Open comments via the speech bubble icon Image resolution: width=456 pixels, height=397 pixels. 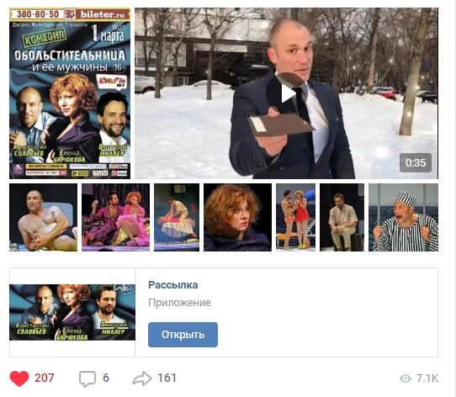click(87, 378)
